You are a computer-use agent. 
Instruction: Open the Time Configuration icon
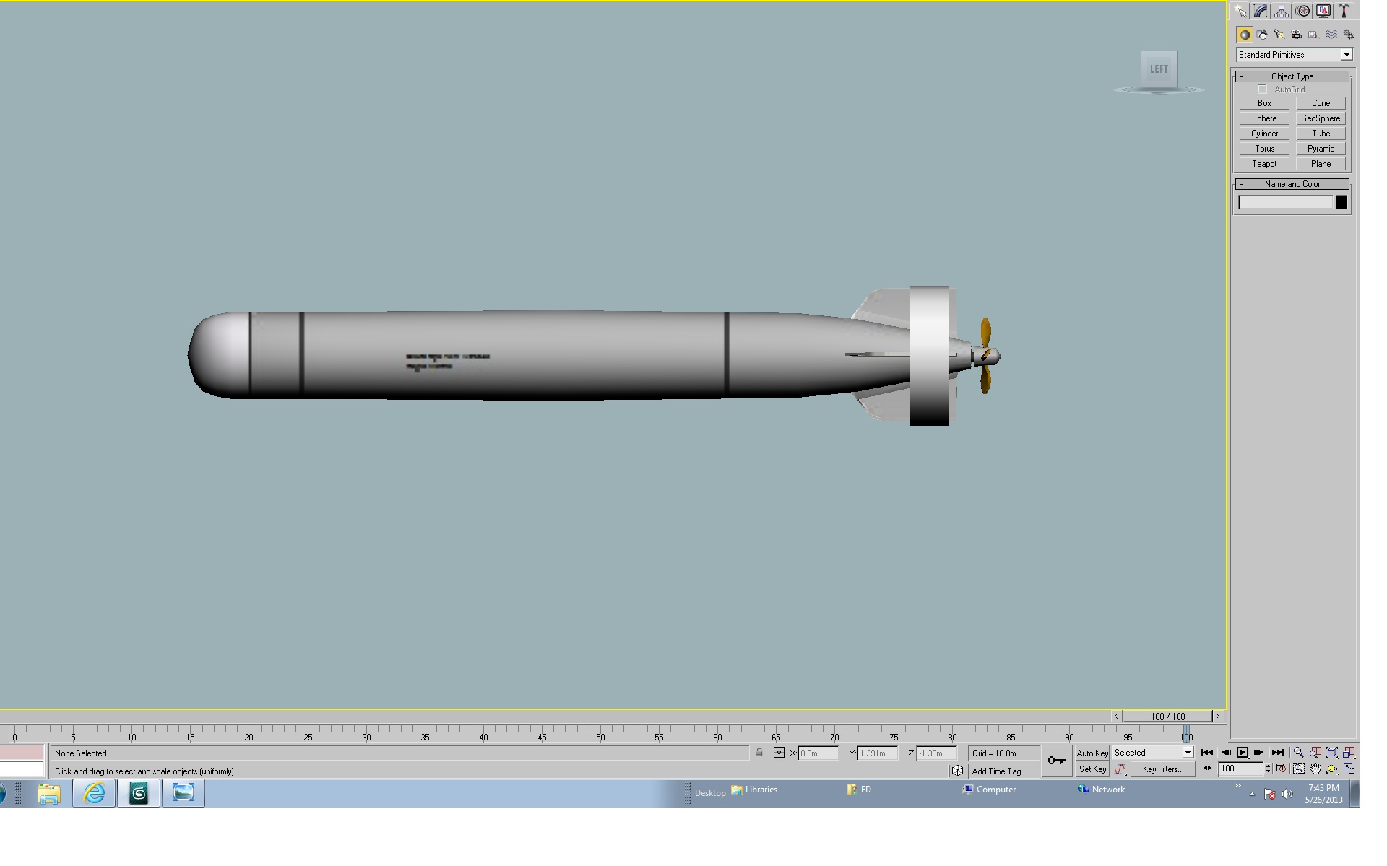[x=1281, y=769]
